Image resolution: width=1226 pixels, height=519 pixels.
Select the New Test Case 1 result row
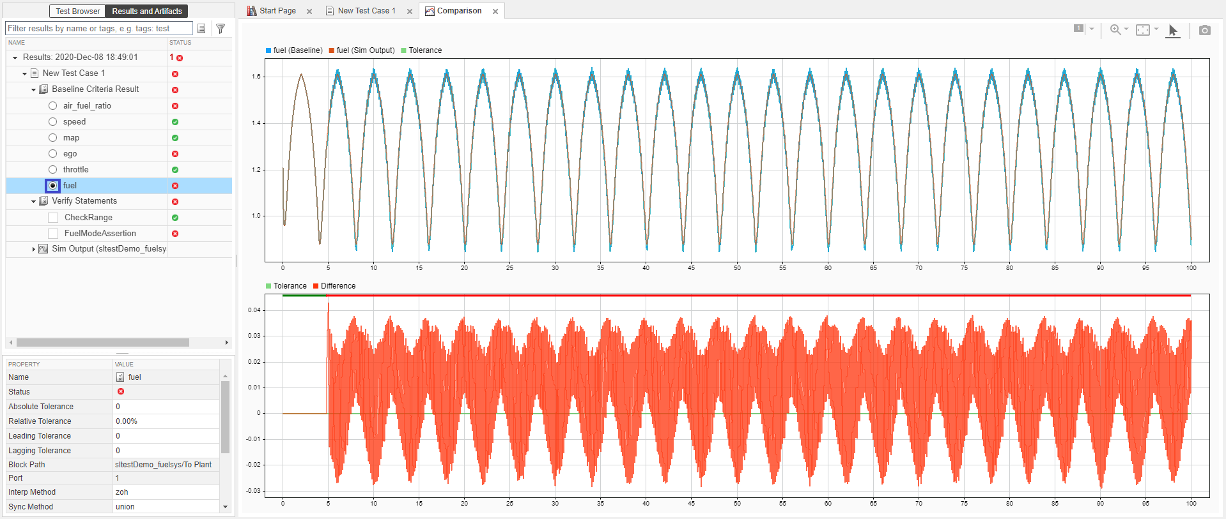coord(74,73)
